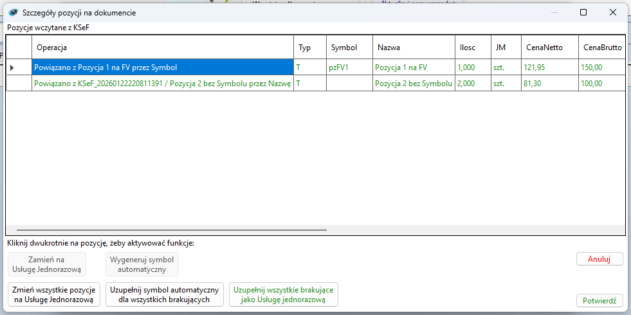
Task: Click the CenaBrutto column header
Action: [x=601, y=48]
